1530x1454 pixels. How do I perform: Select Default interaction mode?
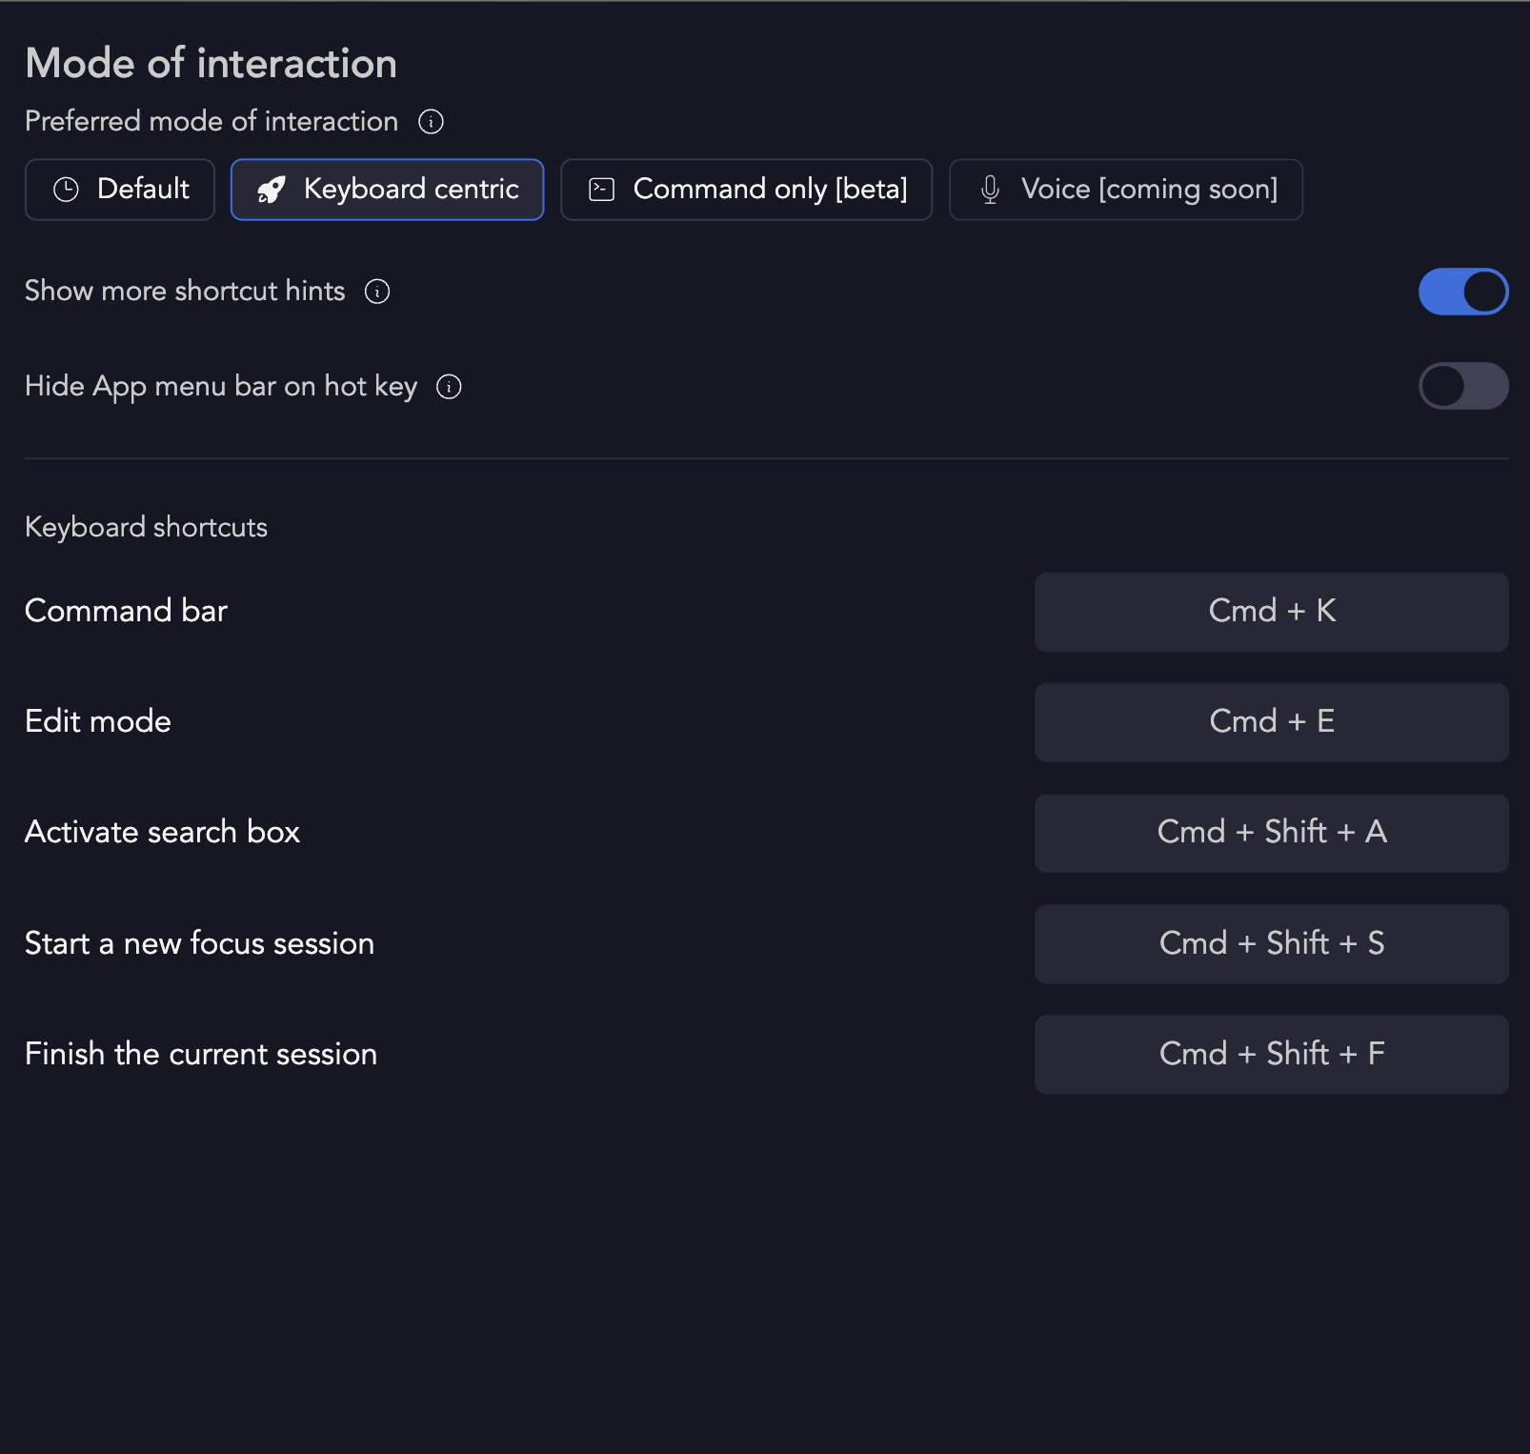tap(120, 190)
